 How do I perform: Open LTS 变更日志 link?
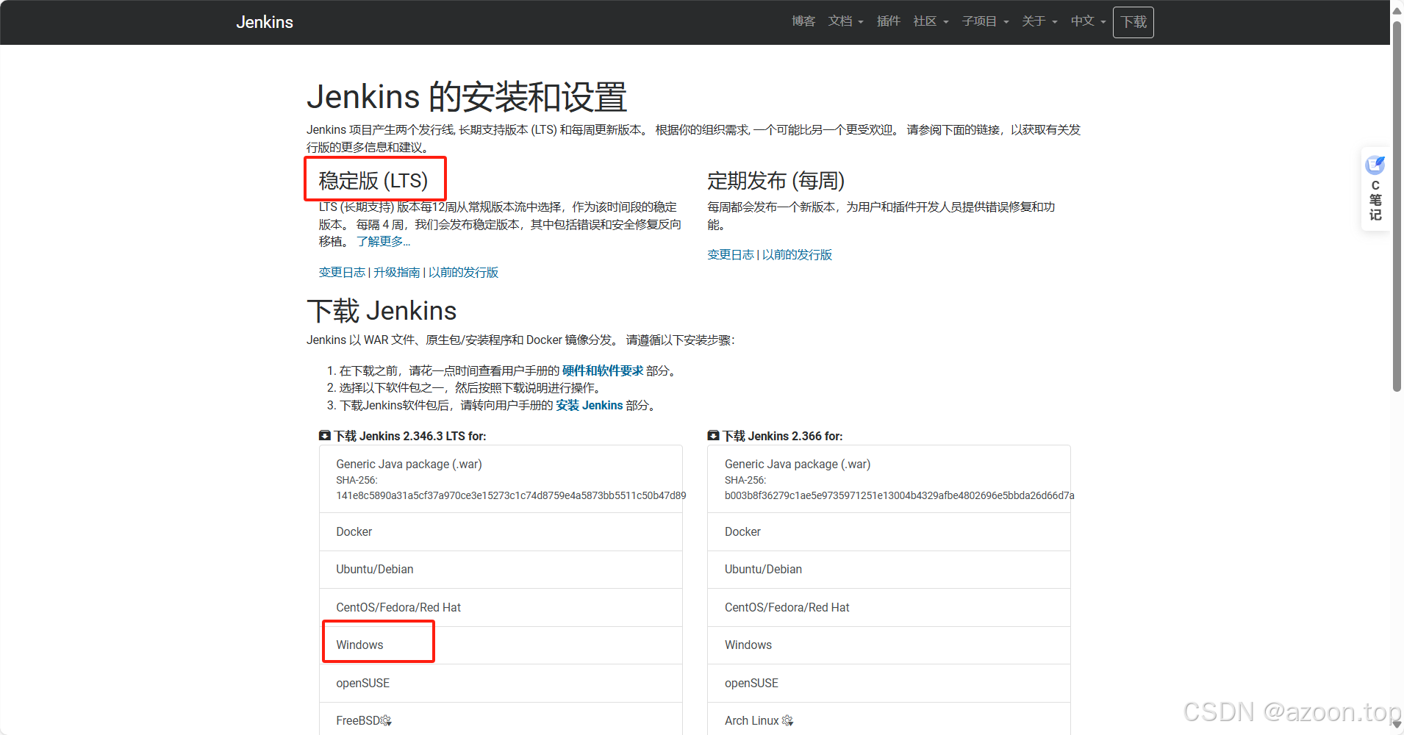(x=342, y=272)
